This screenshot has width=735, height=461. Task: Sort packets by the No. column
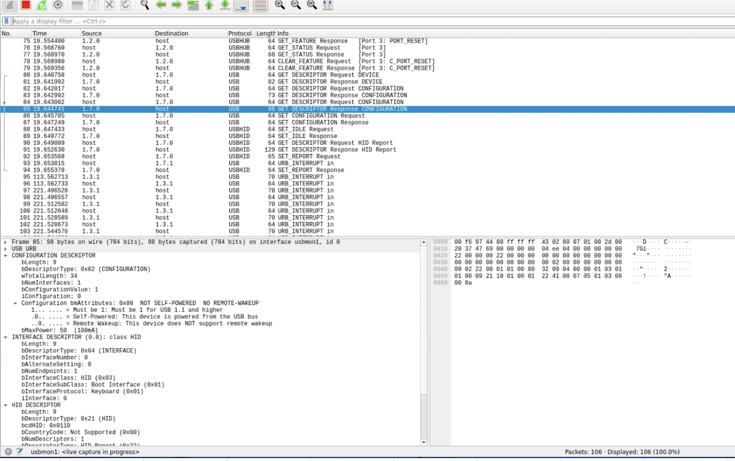[16, 33]
